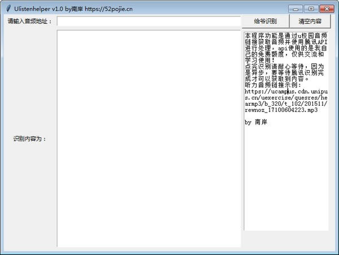Click the 给爷识别 recognize button
Image resolution: width=339 pixels, height=255 pixels.
pyautogui.click(x=266, y=21)
